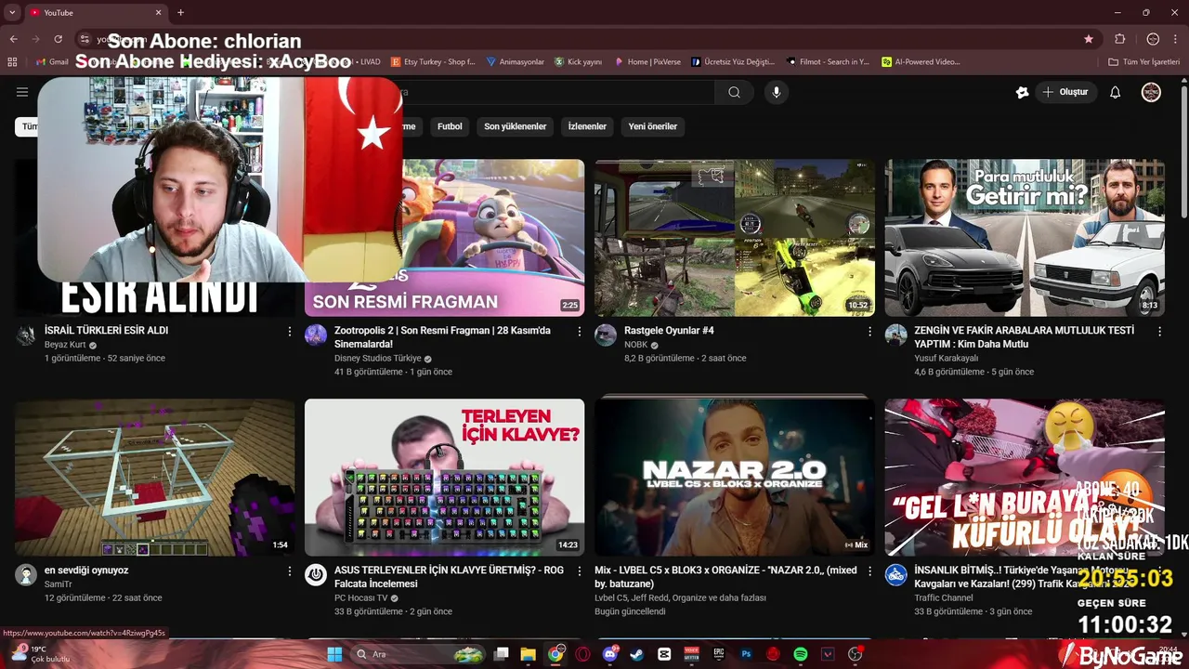Open ASUS TERLEYENLER İÇİN KLAVYE title
1189x669 pixels.
(449, 577)
